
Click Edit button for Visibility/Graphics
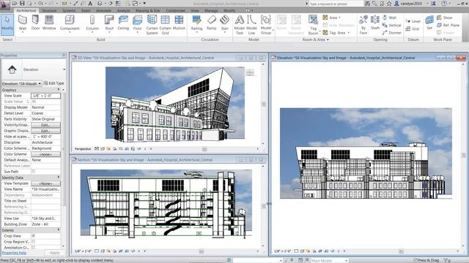click(x=45, y=125)
